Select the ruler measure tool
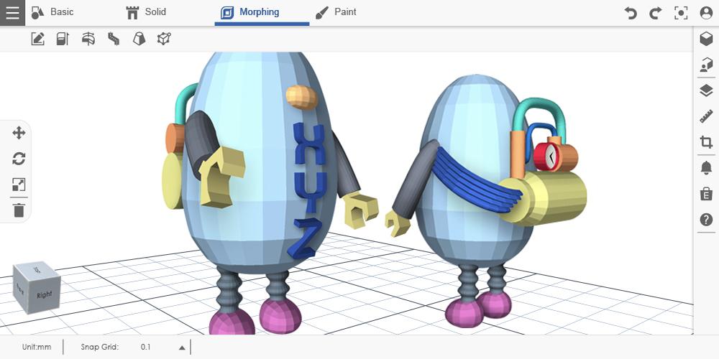The width and height of the screenshot is (719, 359). [706, 116]
